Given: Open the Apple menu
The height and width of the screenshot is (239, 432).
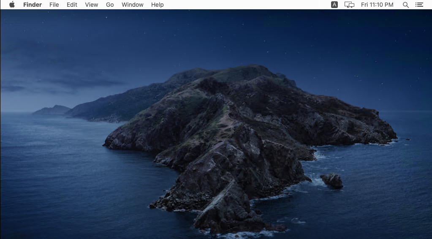Looking at the screenshot, I should [x=12, y=5].
